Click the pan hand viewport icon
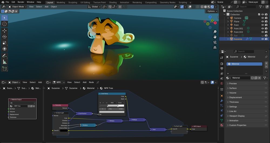270x143 pixels. (x=215, y=37)
